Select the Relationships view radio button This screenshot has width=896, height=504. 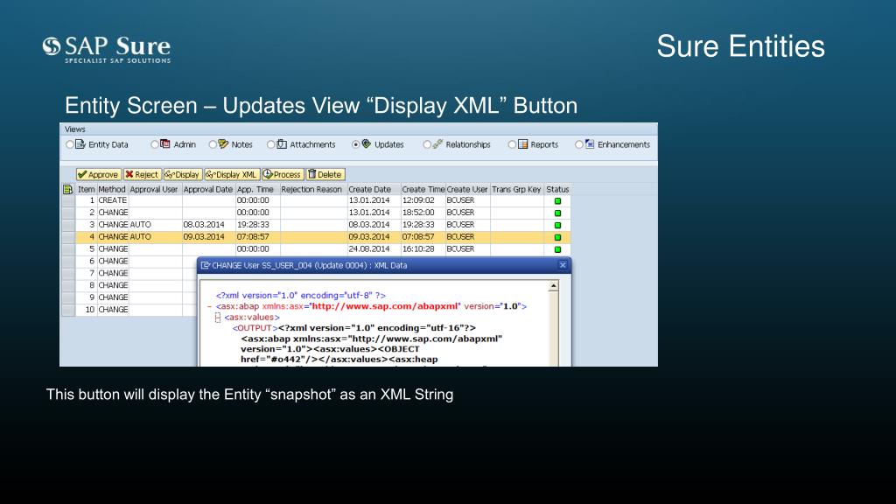click(427, 144)
